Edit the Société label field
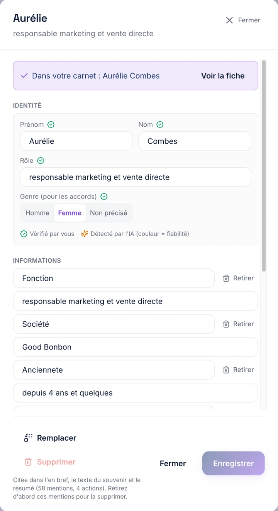Image resolution: width=278 pixels, height=511 pixels. (114, 324)
